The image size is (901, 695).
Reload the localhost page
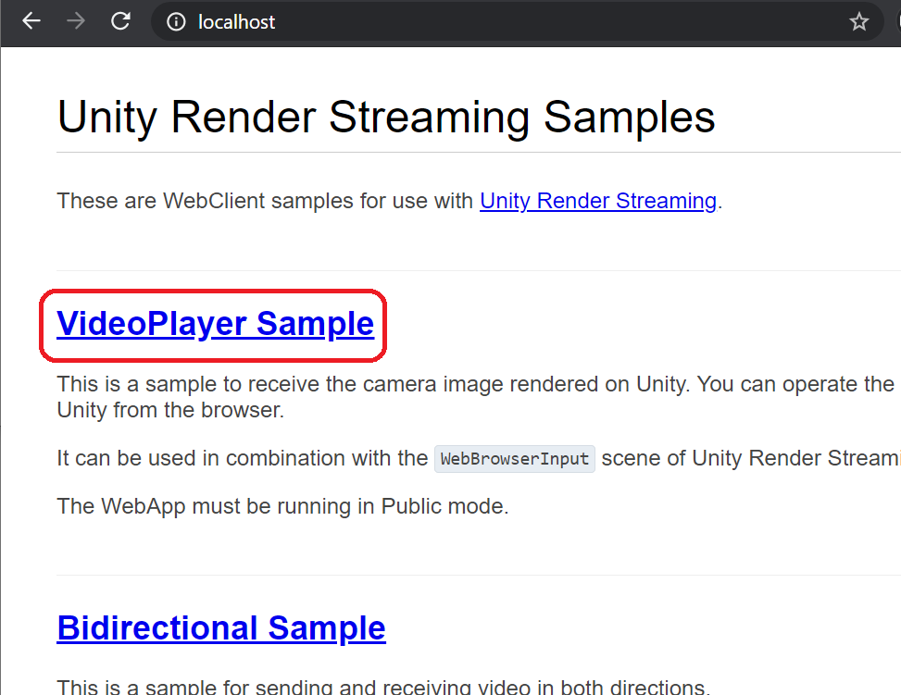(120, 21)
